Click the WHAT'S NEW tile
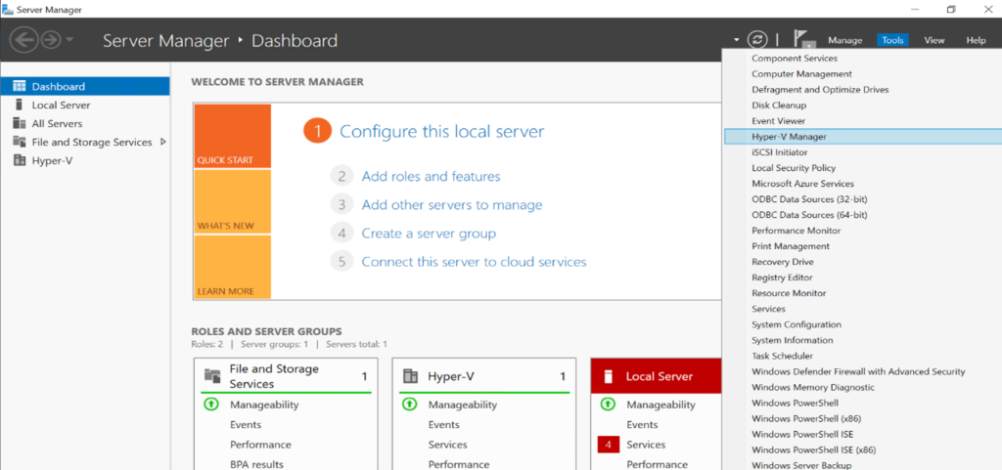 tap(233, 201)
